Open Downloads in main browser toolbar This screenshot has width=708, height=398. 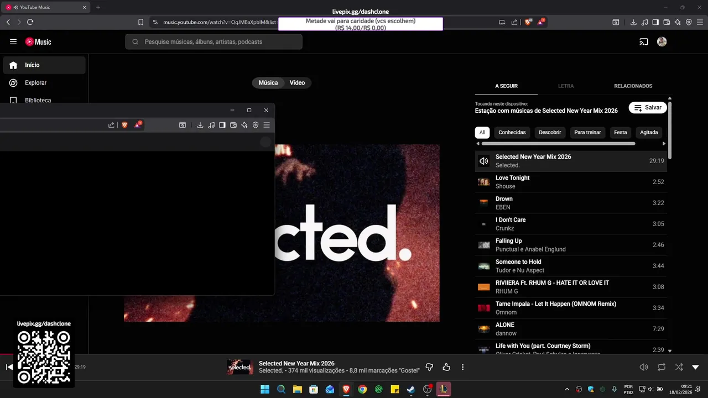click(x=633, y=22)
